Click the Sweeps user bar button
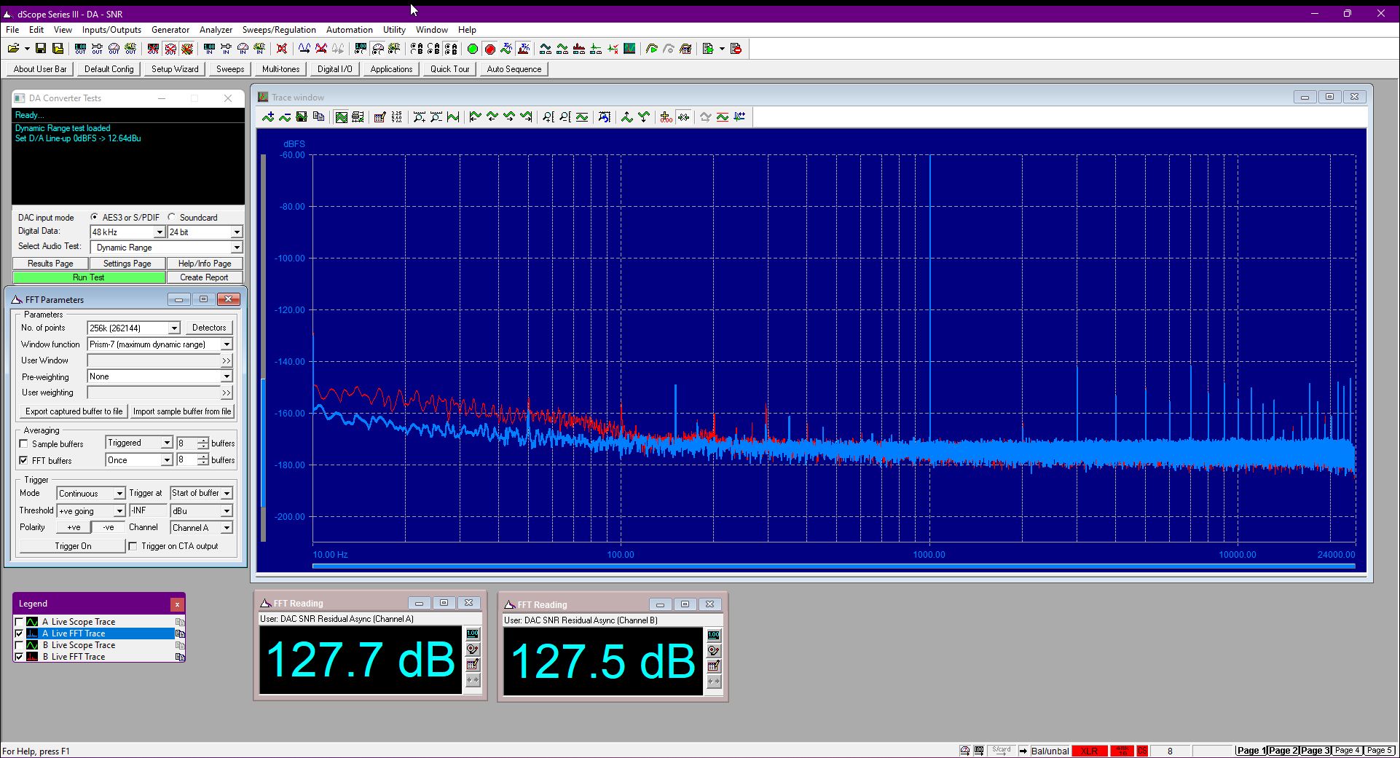1400x758 pixels. coord(230,69)
